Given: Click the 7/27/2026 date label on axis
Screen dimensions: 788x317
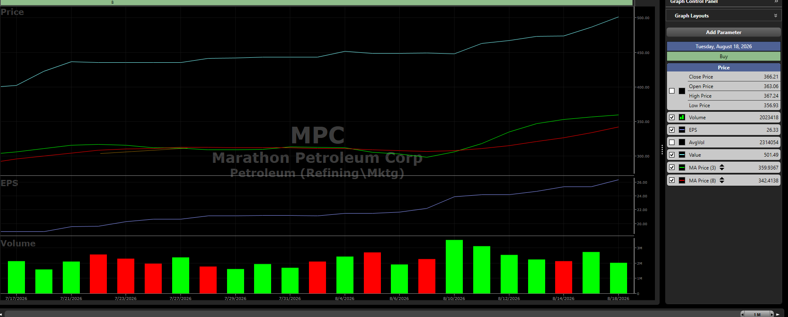Looking at the screenshot, I should point(180,298).
